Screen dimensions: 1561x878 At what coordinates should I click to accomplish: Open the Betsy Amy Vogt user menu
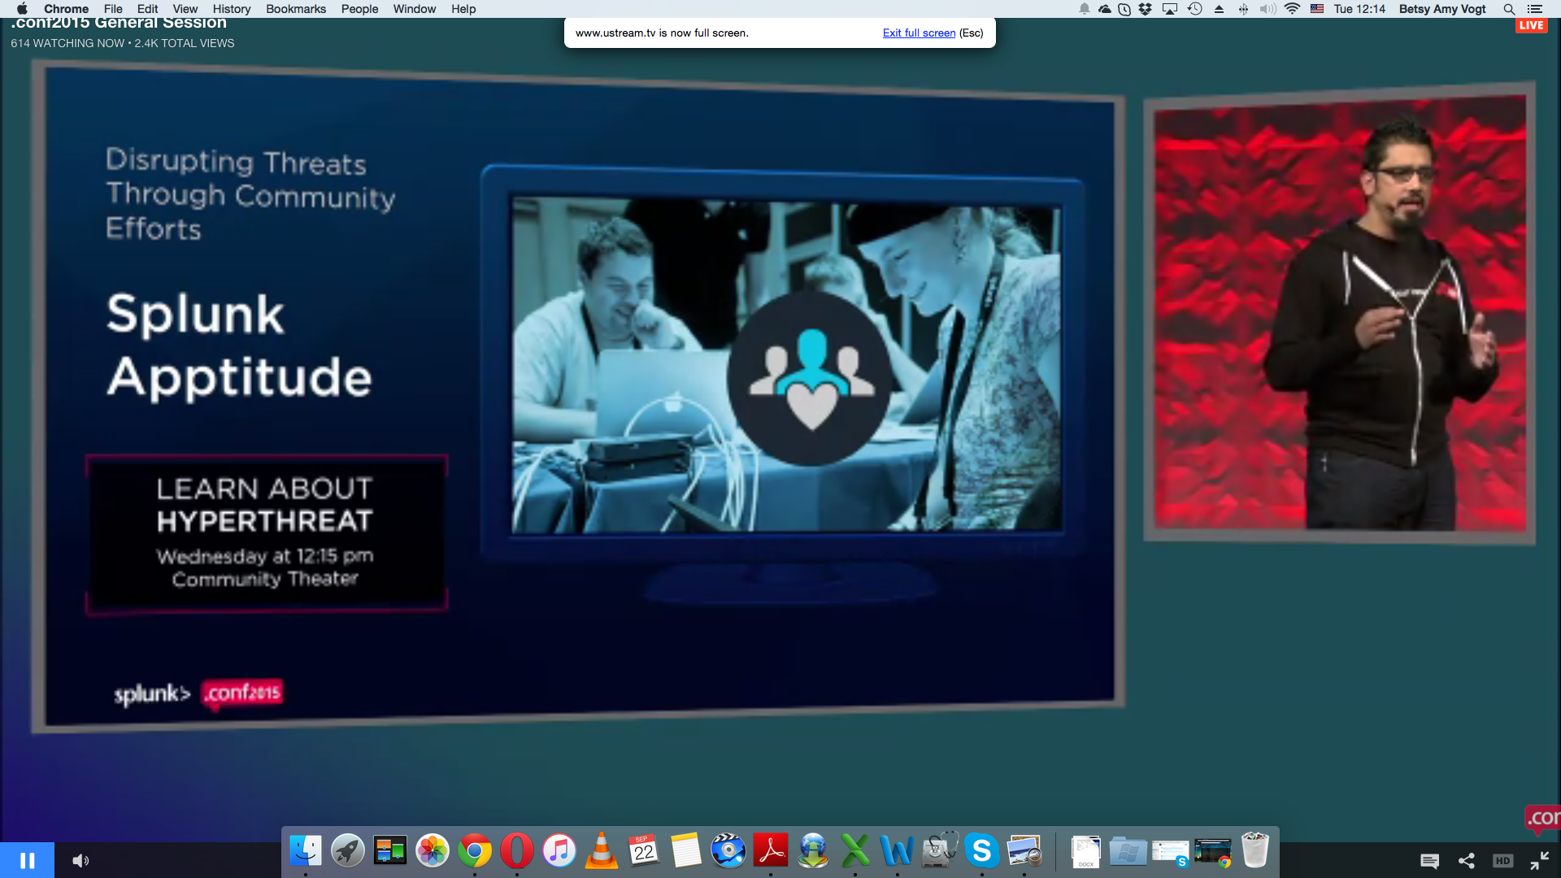[x=1442, y=9]
